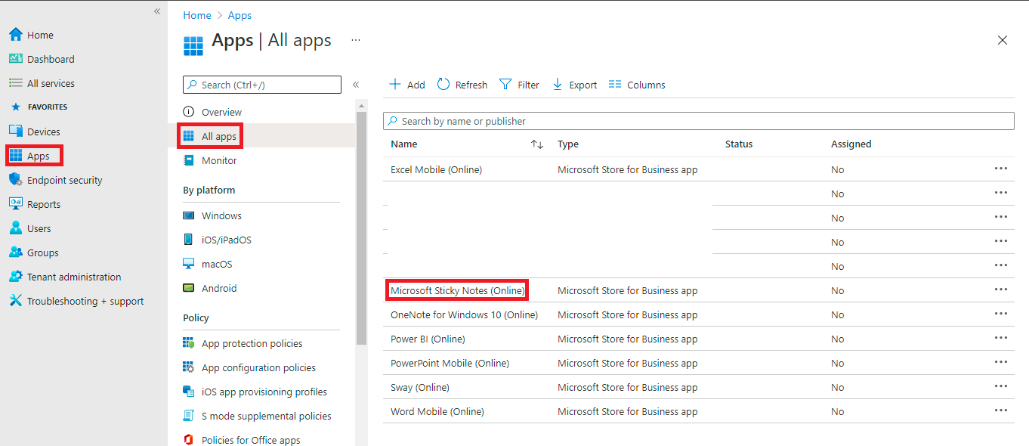Click the Dashboard chart icon
This screenshot has width=1029, height=446.
tap(15, 59)
